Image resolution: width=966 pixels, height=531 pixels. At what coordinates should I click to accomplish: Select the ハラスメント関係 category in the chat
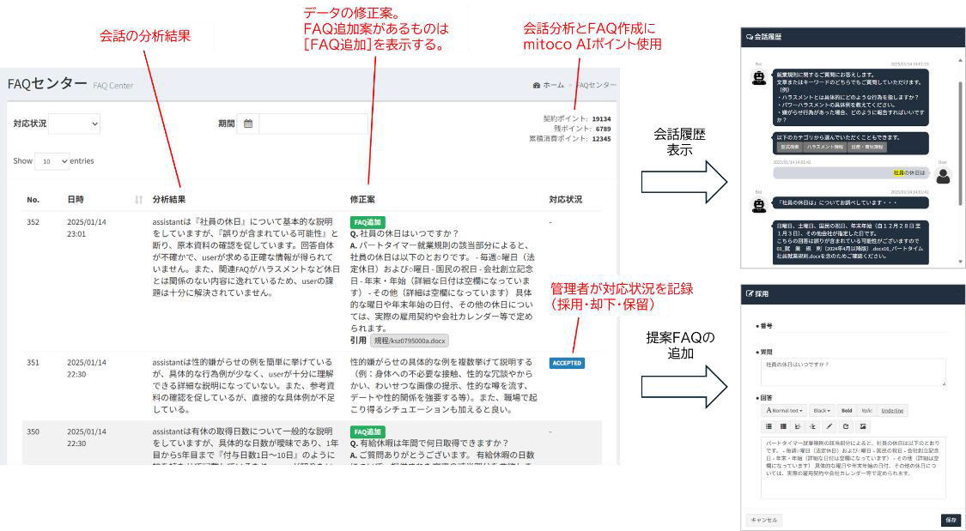824,146
